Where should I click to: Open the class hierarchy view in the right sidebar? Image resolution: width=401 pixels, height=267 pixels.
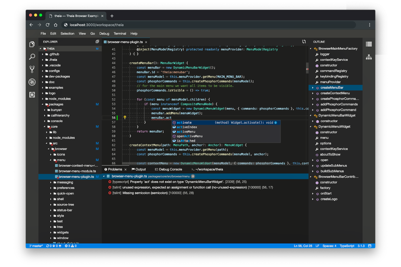pos(369,57)
